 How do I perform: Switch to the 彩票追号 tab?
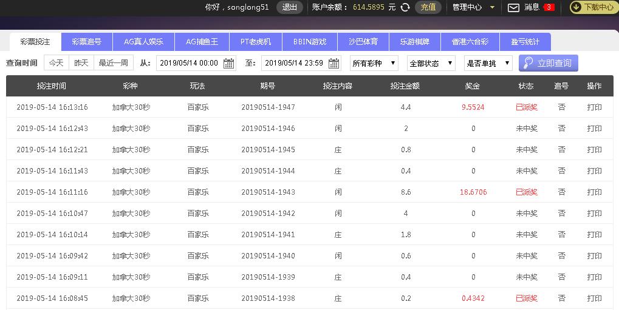[x=87, y=42]
